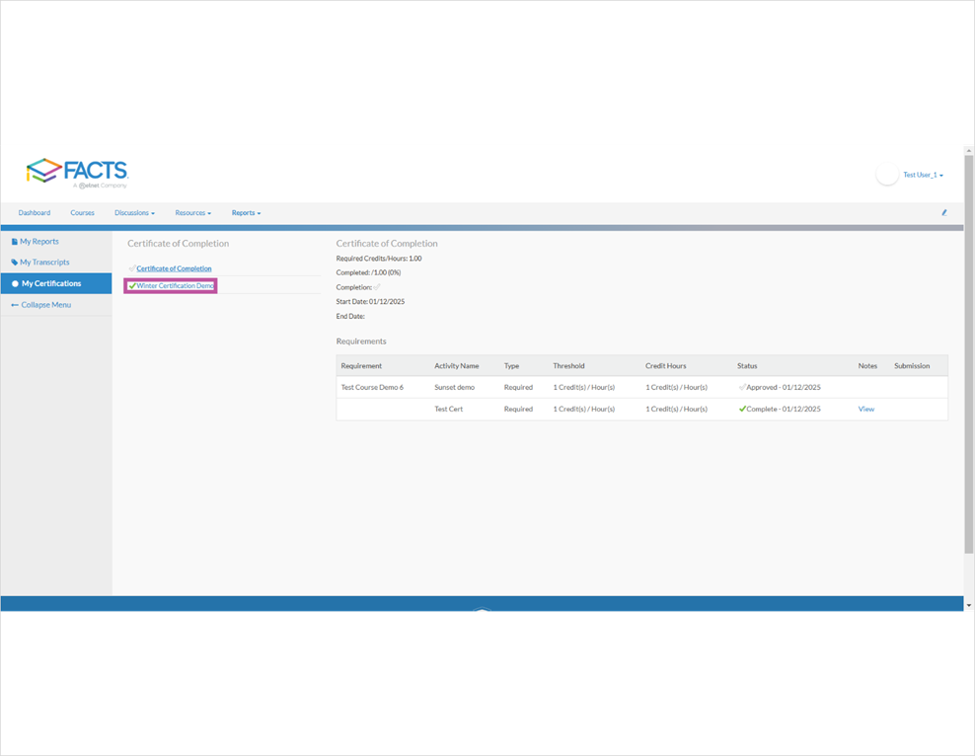Select My Certifications sidebar item
This screenshot has height=756, width=975.
click(x=56, y=283)
